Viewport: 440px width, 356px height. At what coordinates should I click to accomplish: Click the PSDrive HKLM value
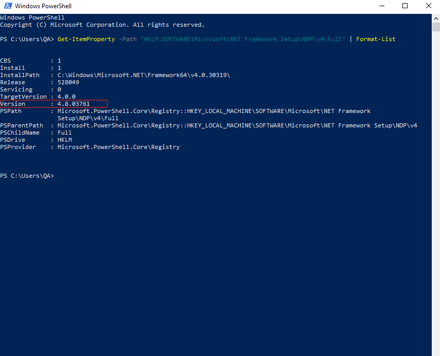pyautogui.click(x=65, y=140)
